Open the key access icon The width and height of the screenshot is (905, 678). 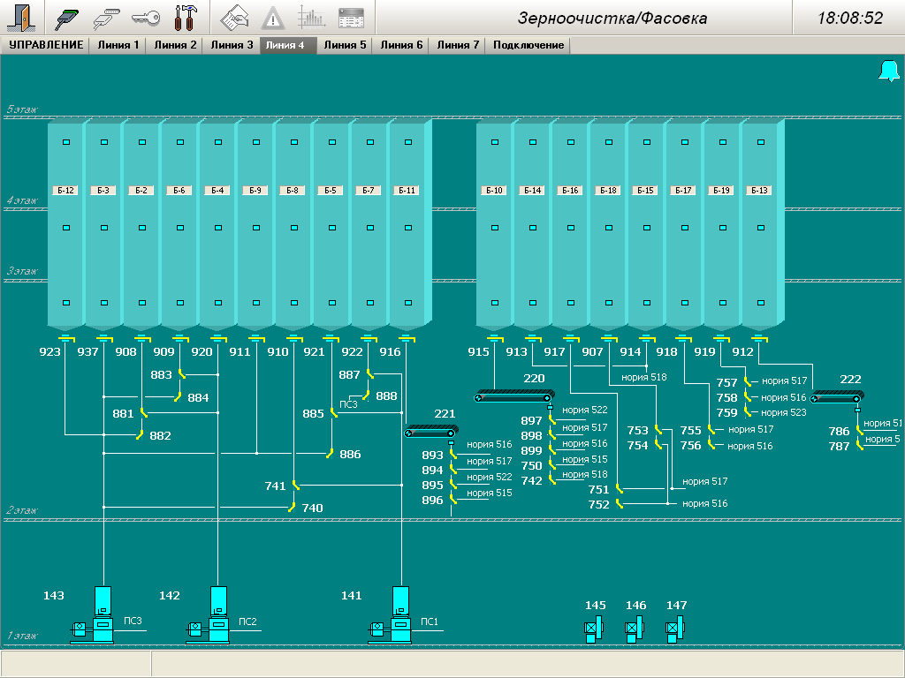pyautogui.click(x=145, y=17)
